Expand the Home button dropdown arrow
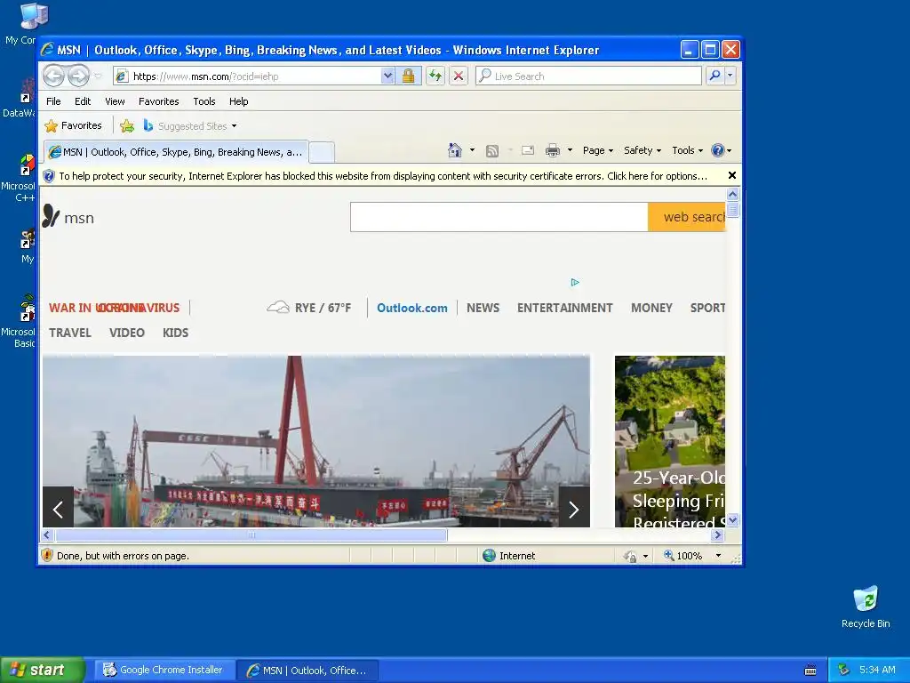Screen dimensions: 910x683 point(472,150)
